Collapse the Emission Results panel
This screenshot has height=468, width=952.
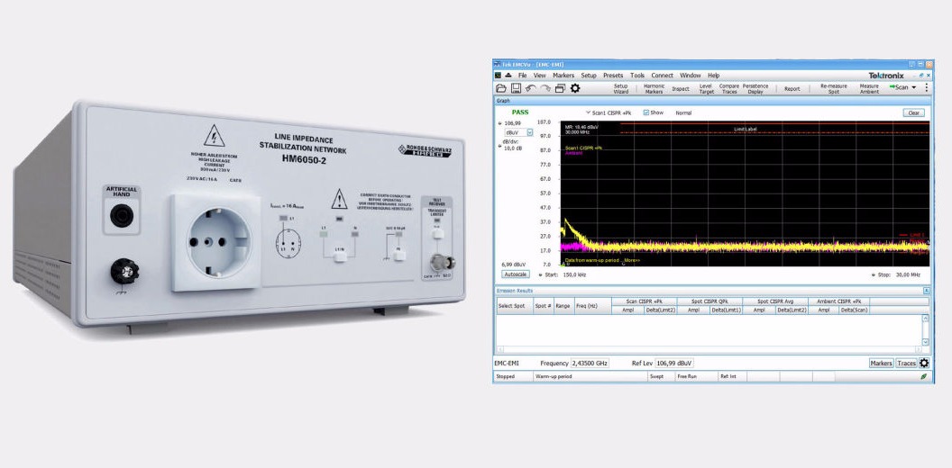pos(926,291)
